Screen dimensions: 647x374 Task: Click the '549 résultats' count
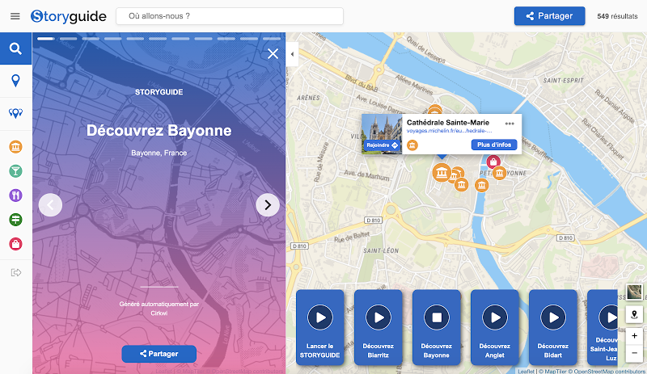[x=617, y=16]
